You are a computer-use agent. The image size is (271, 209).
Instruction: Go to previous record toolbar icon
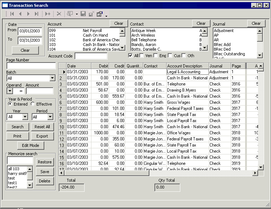point(20,14)
